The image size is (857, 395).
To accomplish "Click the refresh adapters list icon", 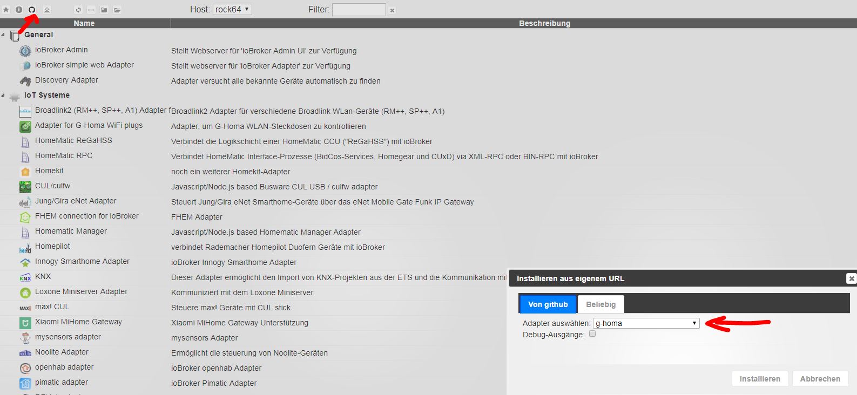I will coord(78,10).
